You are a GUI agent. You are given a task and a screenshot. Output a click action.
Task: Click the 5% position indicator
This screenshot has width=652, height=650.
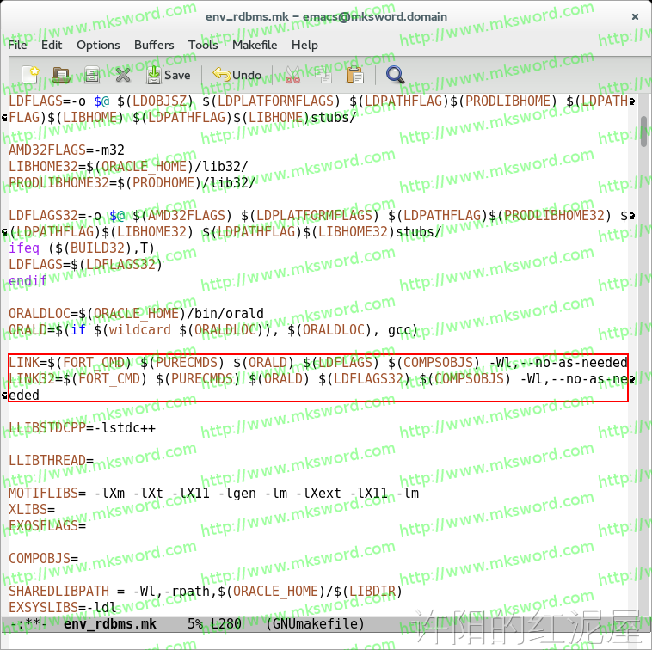coord(194,624)
